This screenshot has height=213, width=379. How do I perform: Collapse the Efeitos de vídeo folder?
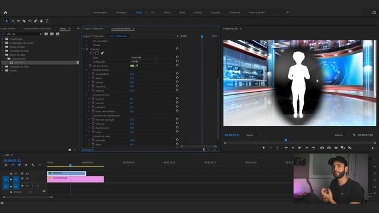point(3,54)
